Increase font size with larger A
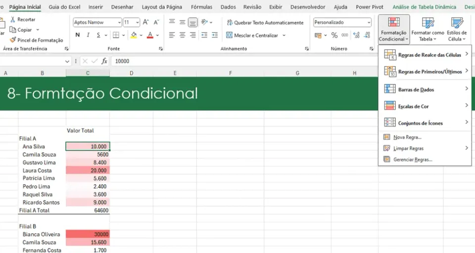 [x=145, y=22]
